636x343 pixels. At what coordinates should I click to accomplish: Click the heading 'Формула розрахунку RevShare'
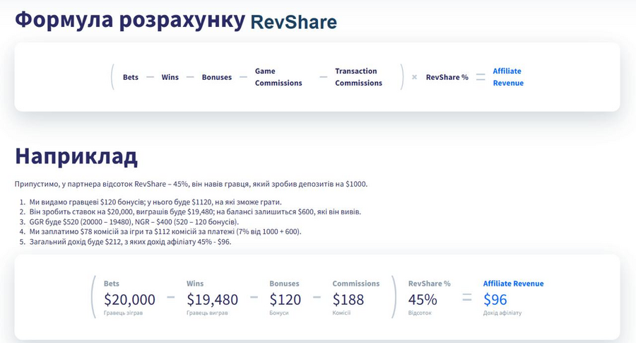(x=176, y=21)
